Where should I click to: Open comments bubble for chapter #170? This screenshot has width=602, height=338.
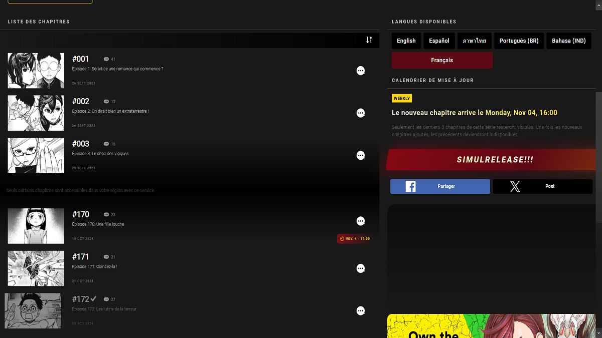tap(360, 221)
